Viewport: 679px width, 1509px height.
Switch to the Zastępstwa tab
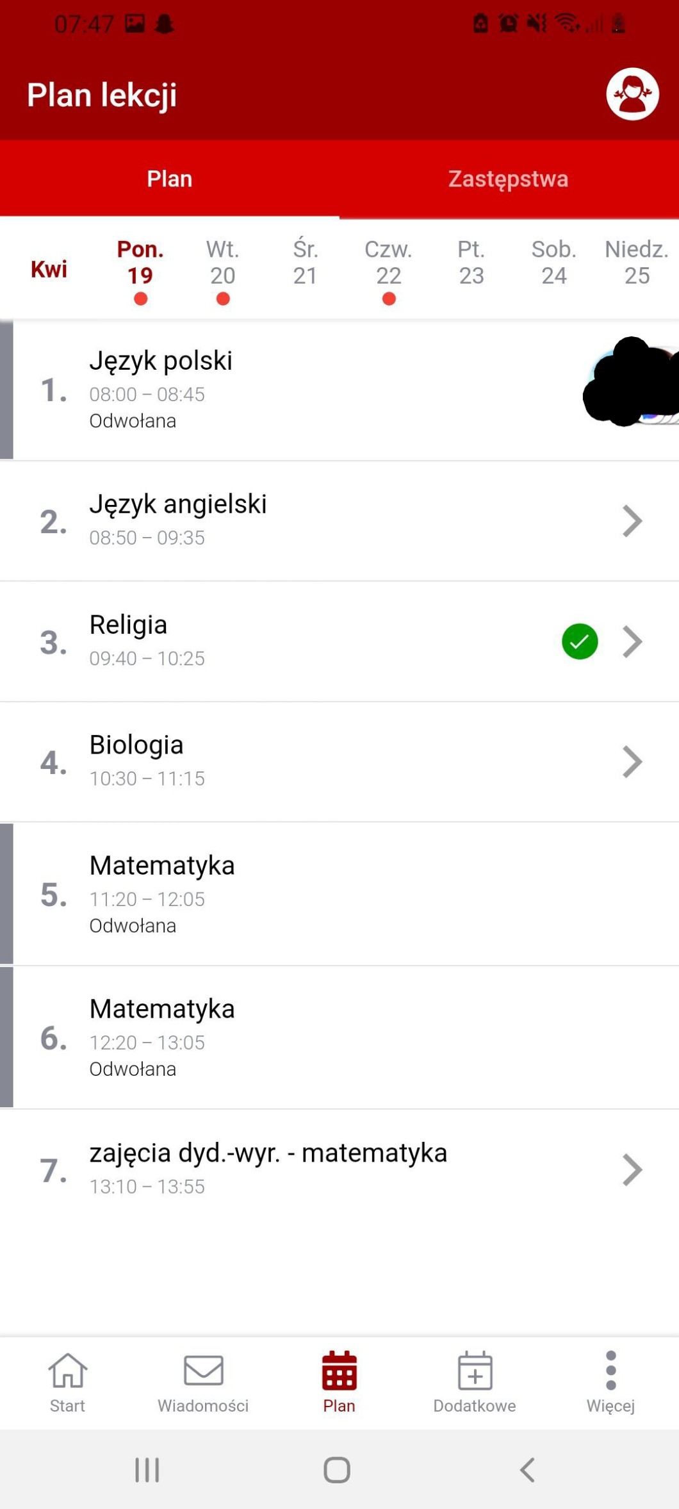[x=508, y=179]
